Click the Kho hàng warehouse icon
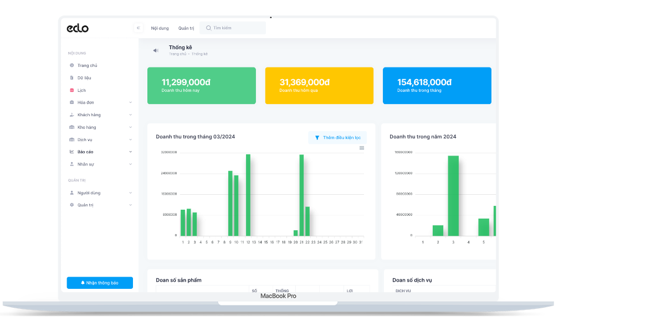This screenshot has height=332, width=651. 71,127
